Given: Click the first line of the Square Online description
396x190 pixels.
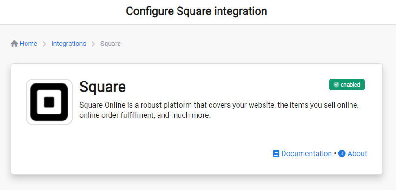Looking at the screenshot, I should click(219, 105).
